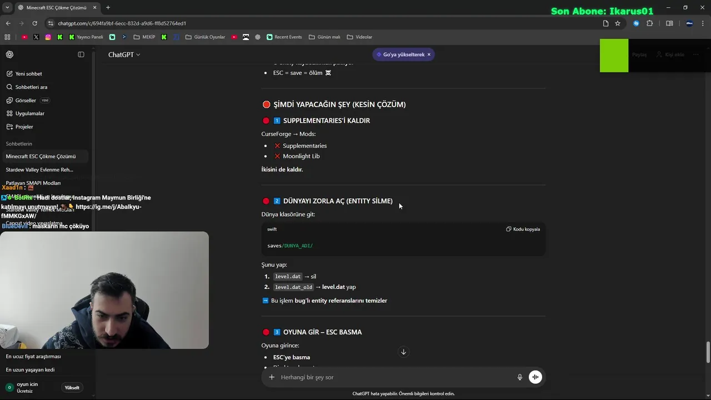Click the Moonlight Lib list item
The height and width of the screenshot is (400, 711).
pos(297,156)
